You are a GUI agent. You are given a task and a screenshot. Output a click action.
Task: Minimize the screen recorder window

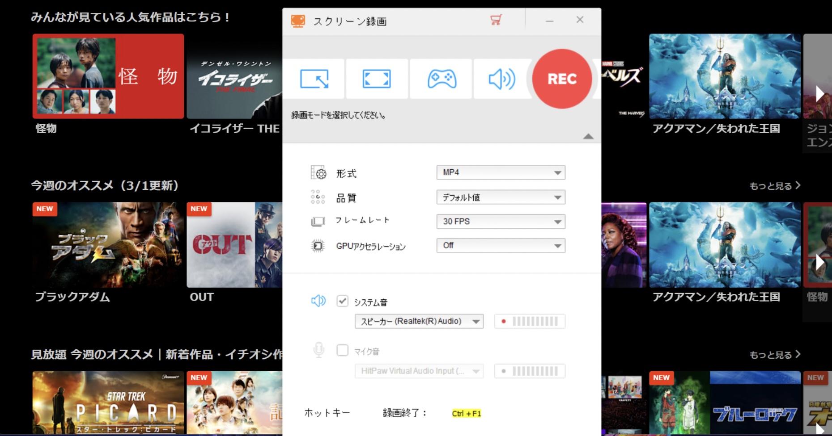point(550,21)
